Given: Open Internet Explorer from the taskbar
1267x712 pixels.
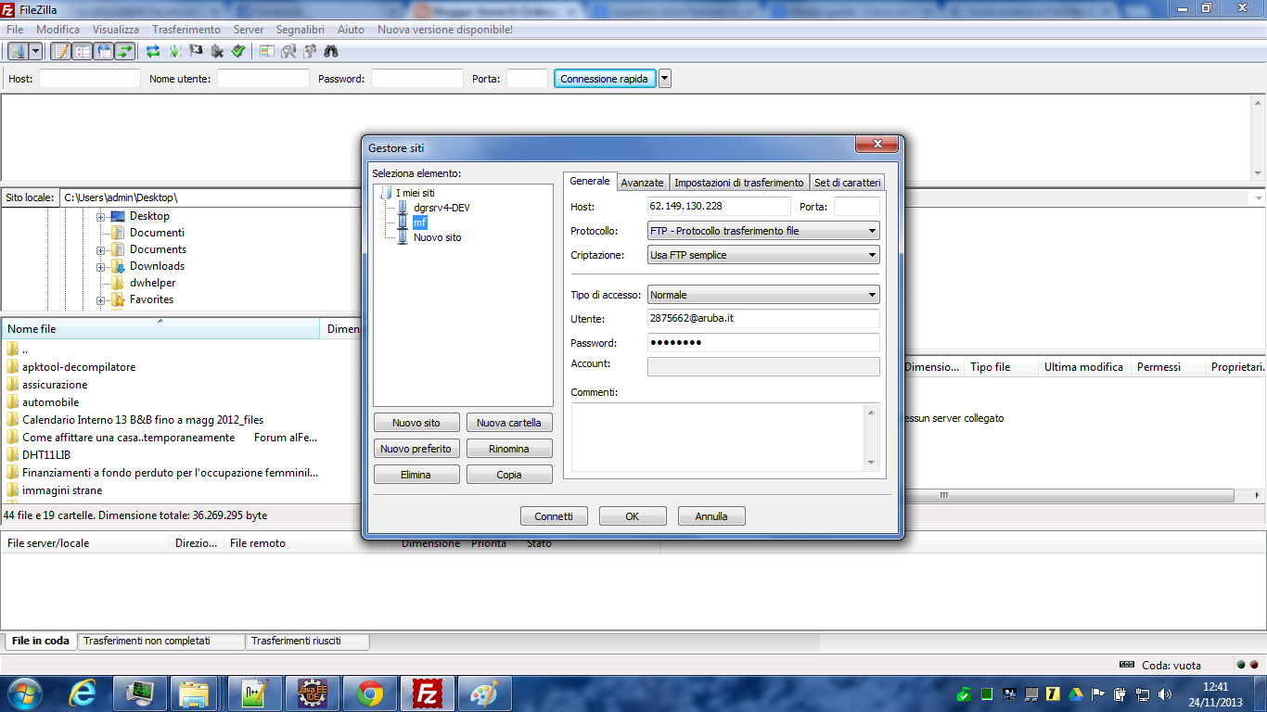Looking at the screenshot, I should click(83, 693).
